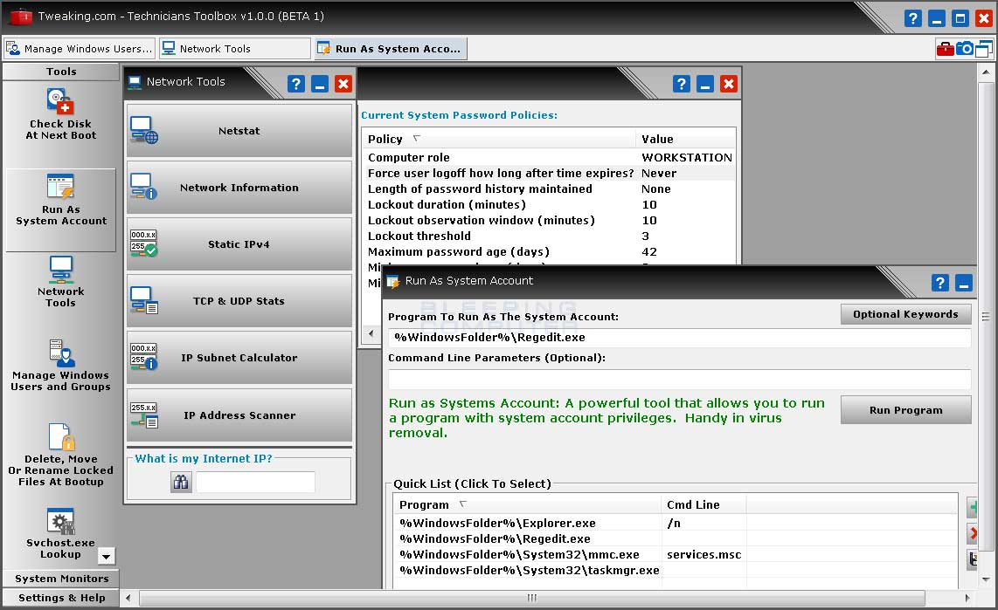The image size is (998, 610).
Task: Select the Maximum password age (days) row
Action: tap(549, 251)
